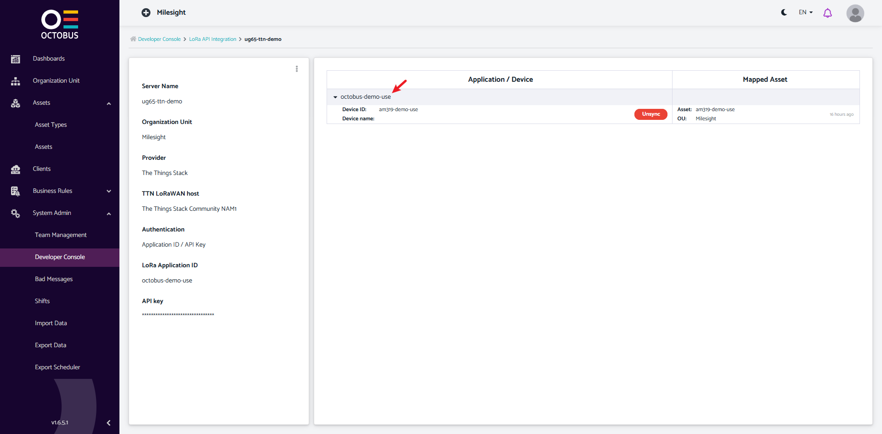This screenshot has height=434, width=882.
Task: Open Assets submenu item
Action: point(44,147)
